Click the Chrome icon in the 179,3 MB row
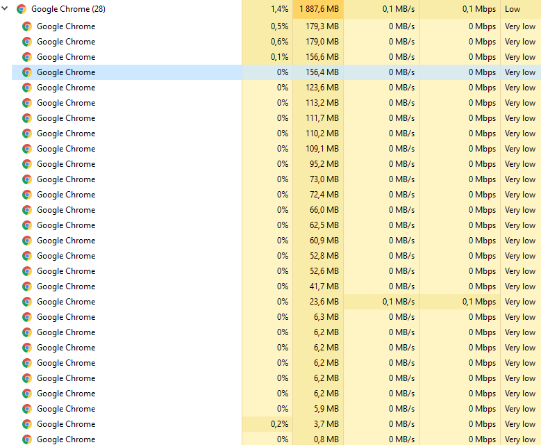Screen dimensions: 541x445 tap(27, 26)
